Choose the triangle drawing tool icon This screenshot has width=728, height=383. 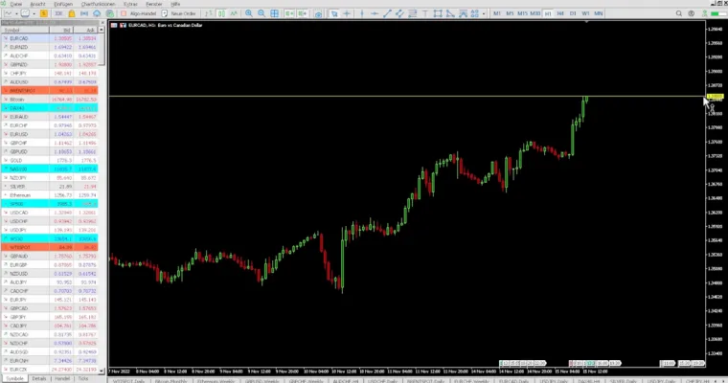450,13
